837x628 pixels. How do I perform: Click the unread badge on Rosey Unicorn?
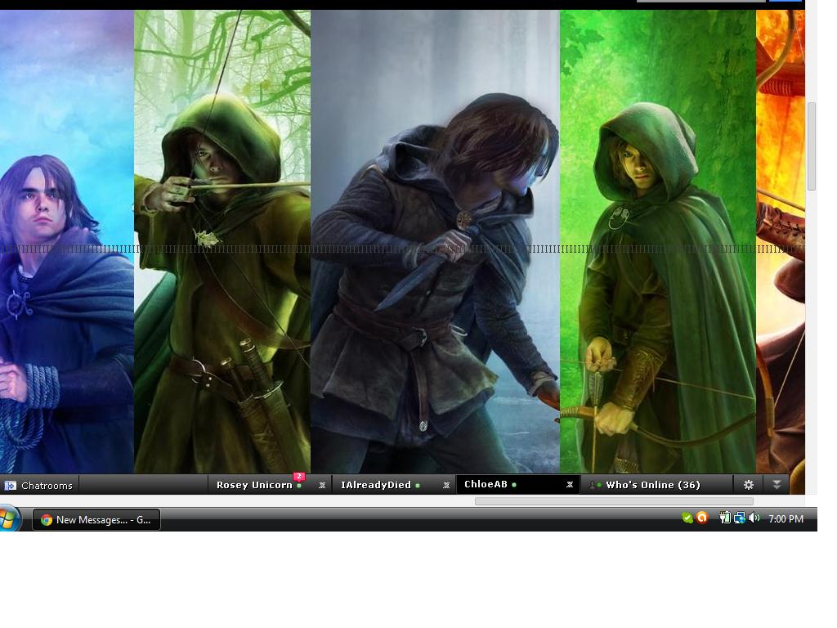[299, 477]
